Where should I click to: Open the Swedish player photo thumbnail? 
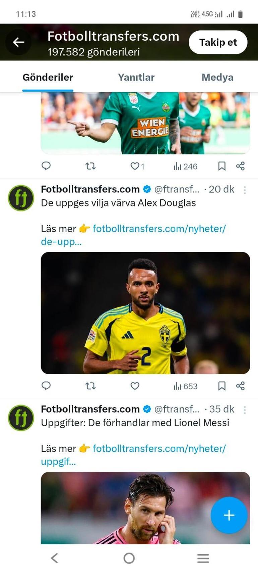(x=145, y=313)
